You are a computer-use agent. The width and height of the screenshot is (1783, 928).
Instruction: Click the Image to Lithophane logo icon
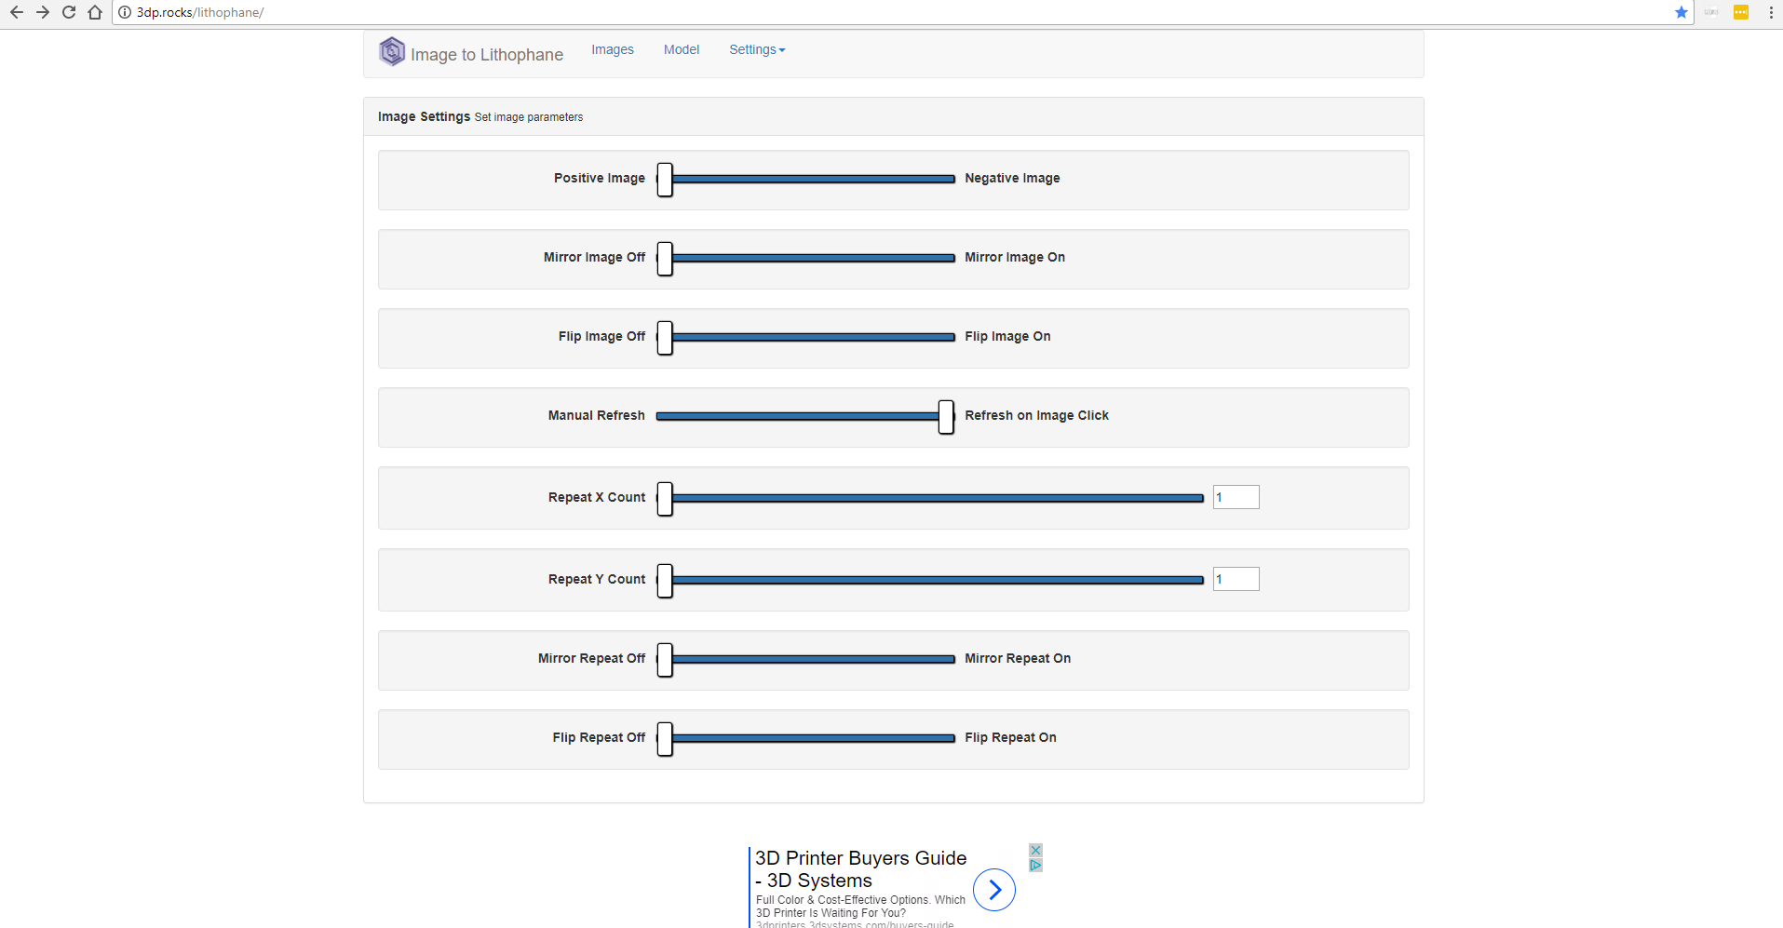(392, 51)
